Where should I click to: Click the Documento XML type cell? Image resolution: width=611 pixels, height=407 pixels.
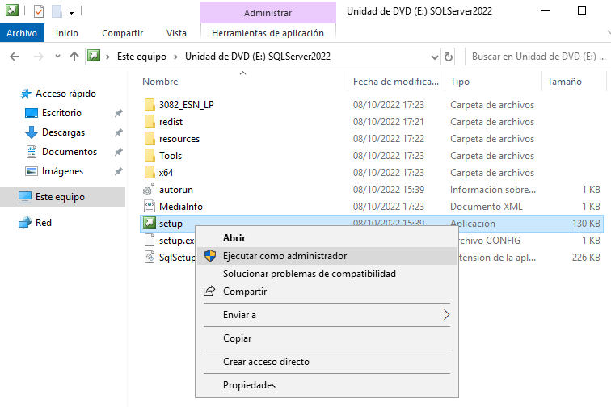pos(487,207)
